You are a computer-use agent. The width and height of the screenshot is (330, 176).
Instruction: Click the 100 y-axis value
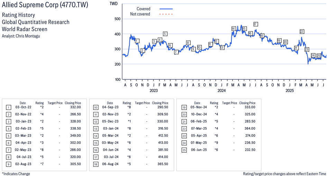118,79
